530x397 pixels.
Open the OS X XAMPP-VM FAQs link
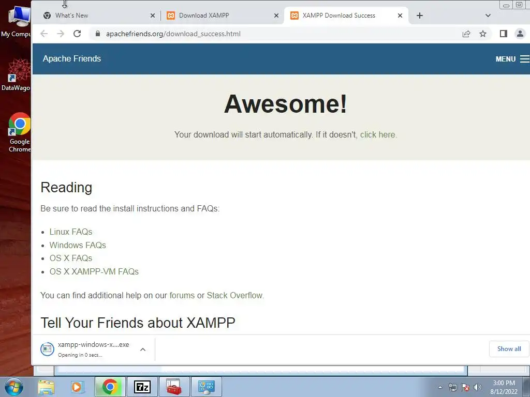(x=94, y=271)
